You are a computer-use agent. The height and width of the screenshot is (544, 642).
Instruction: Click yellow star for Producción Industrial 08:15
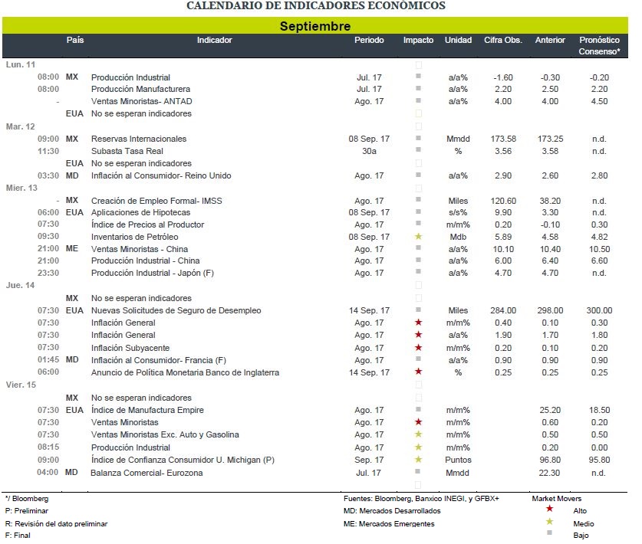tap(419, 447)
